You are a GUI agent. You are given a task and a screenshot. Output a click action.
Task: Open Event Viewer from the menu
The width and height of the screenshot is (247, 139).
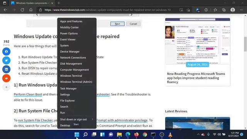click(77, 39)
